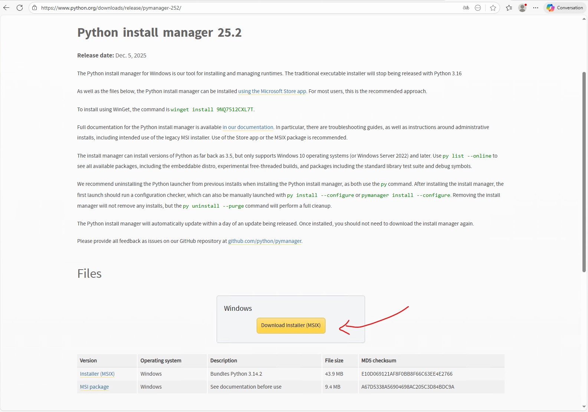
Task: Open the browser Settings and more menu
Action: pyautogui.click(x=536, y=8)
